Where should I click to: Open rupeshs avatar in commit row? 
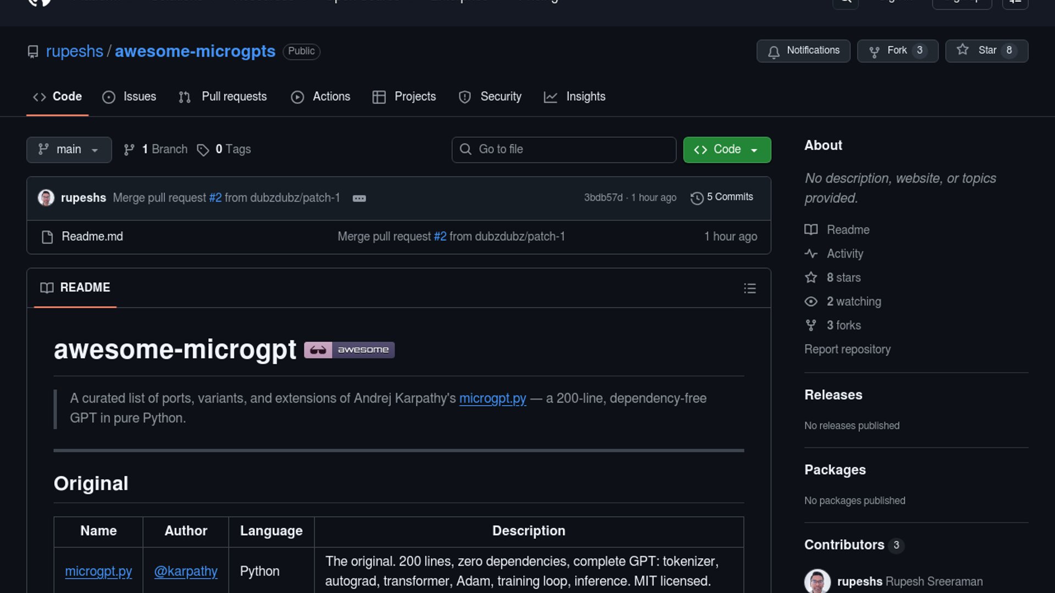46,198
